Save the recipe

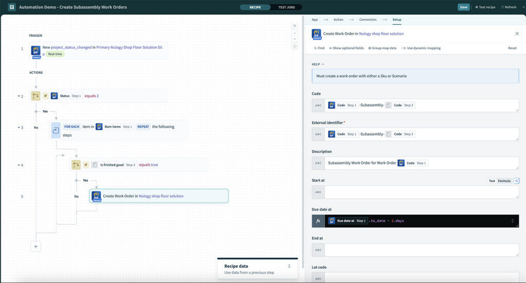coord(463,7)
